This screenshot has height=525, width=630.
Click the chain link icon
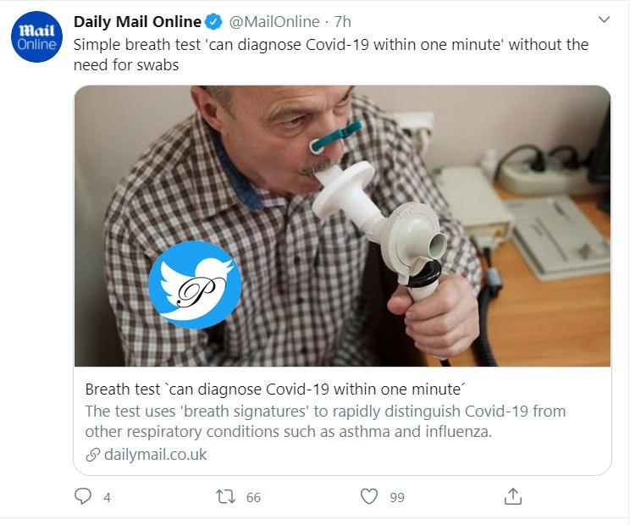click(92, 455)
